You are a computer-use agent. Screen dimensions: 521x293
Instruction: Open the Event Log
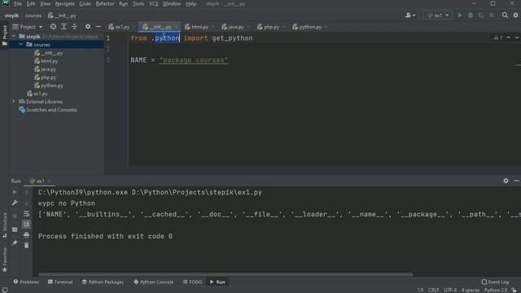[x=495, y=282]
